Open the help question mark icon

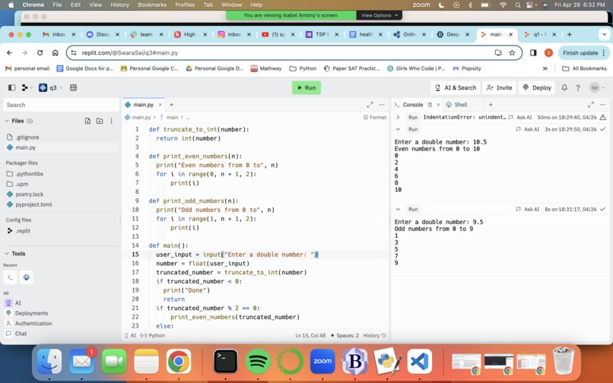click(578, 87)
